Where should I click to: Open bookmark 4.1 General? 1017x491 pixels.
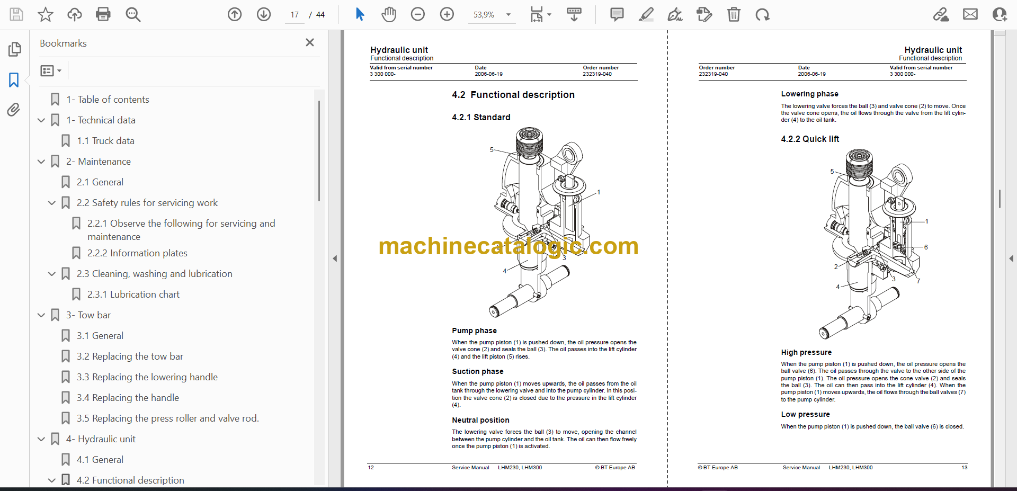point(100,460)
